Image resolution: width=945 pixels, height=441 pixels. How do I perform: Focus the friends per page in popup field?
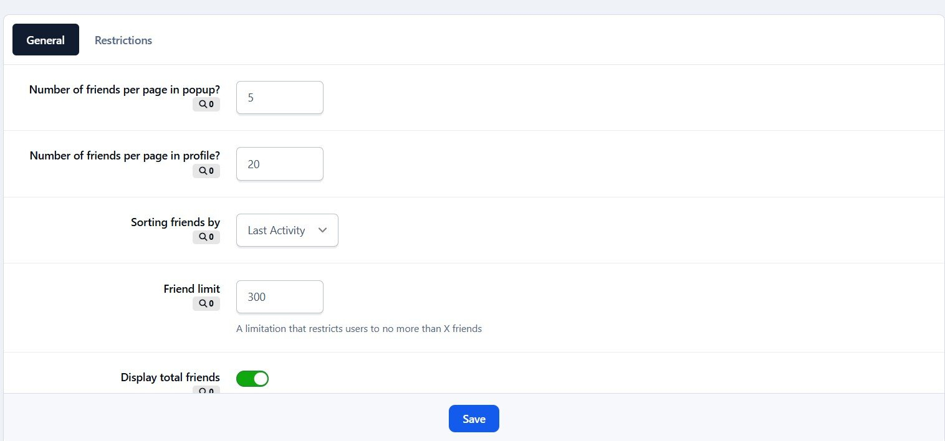point(279,98)
